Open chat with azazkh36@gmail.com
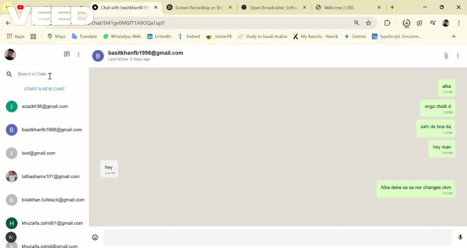 click(44, 106)
